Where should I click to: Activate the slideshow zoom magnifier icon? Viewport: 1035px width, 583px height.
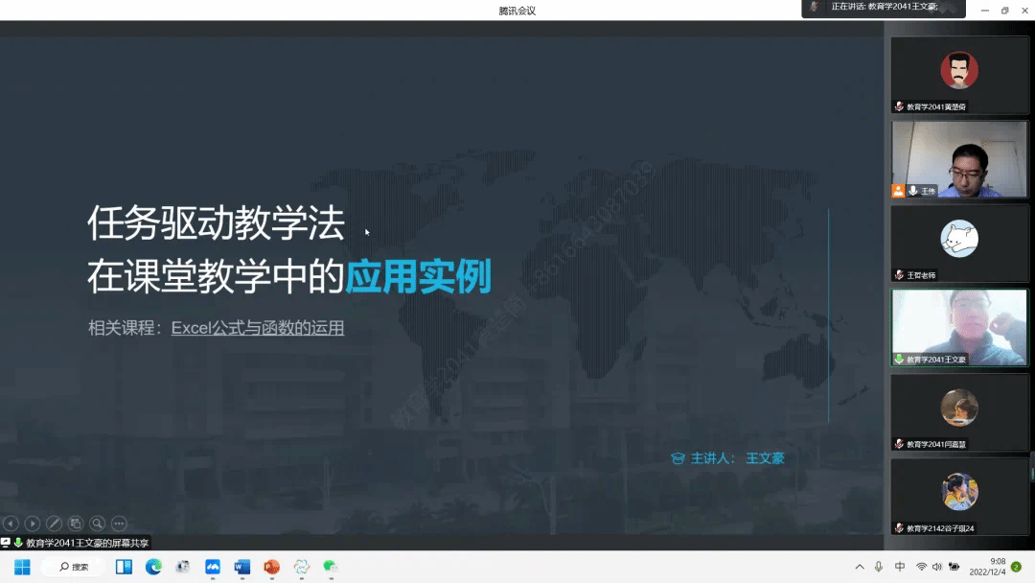tap(97, 524)
